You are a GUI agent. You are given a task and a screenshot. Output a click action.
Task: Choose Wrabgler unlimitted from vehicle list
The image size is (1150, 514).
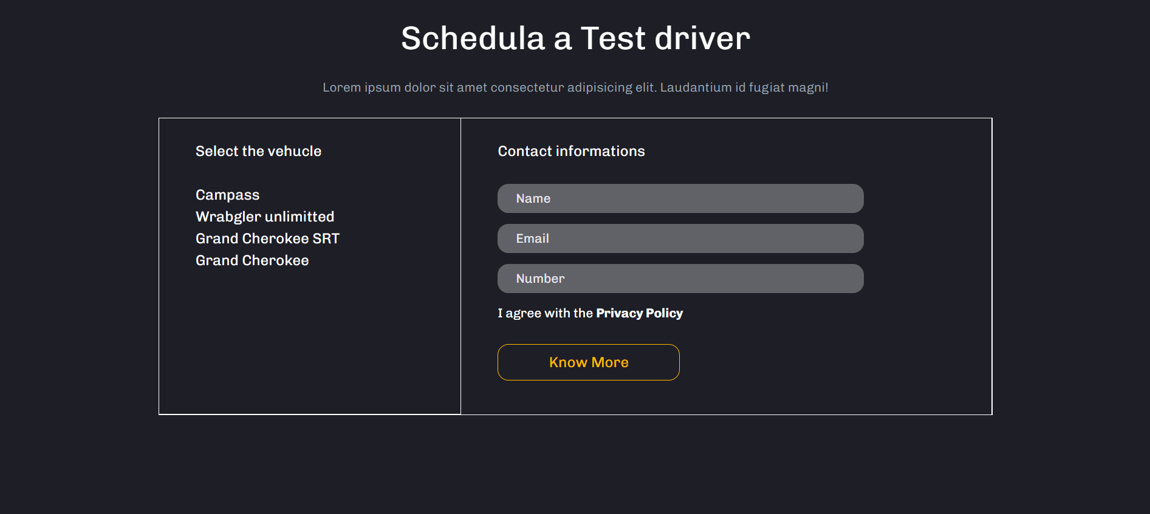(x=264, y=217)
